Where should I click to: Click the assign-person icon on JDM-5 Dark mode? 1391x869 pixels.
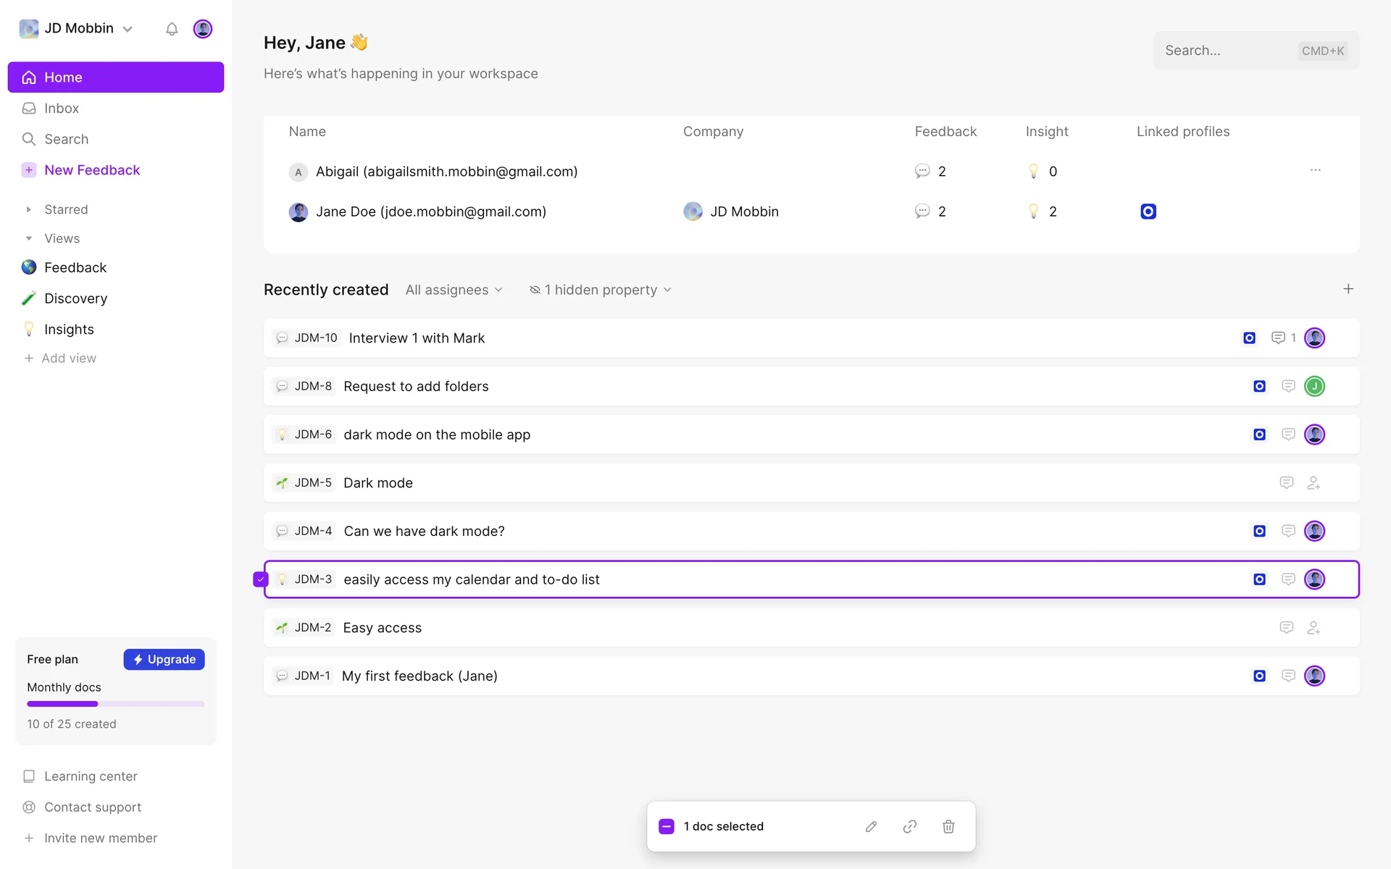[1313, 483]
